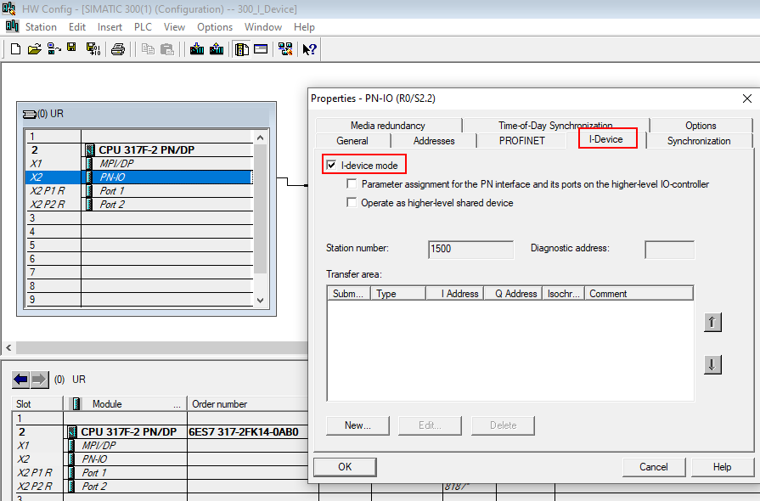Click the Station number field
This screenshot has height=501, width=760.
(470, 249)
